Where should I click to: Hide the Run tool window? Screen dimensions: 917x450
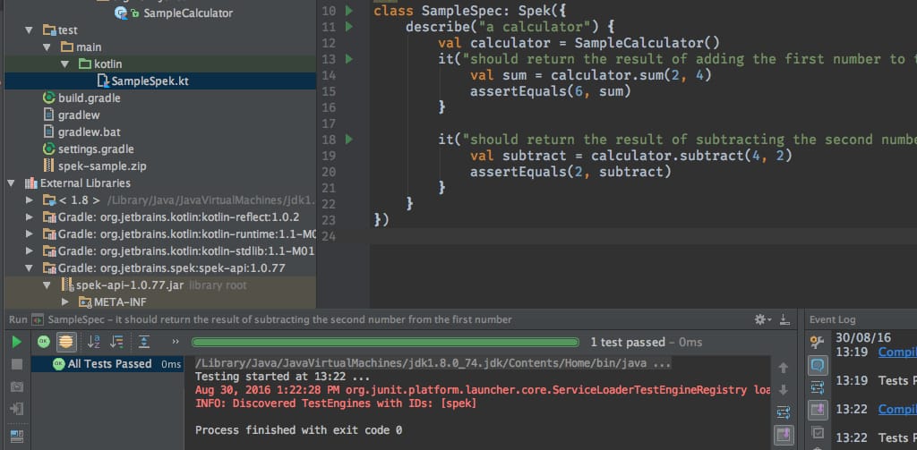[785, 319]
